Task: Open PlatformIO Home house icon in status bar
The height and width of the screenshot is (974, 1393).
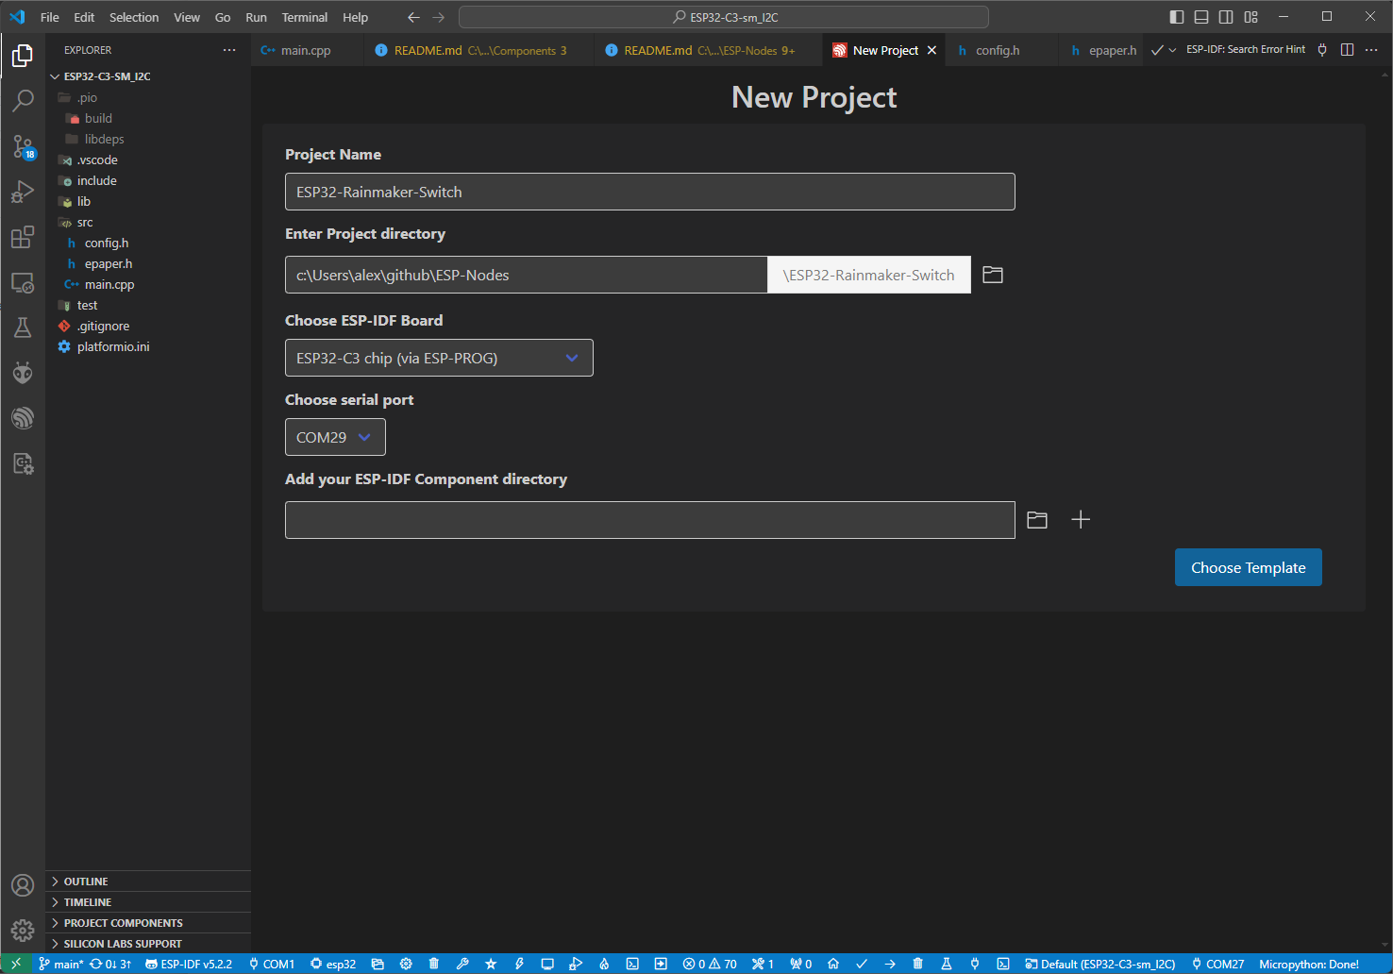Action: (x=833, y=964)
